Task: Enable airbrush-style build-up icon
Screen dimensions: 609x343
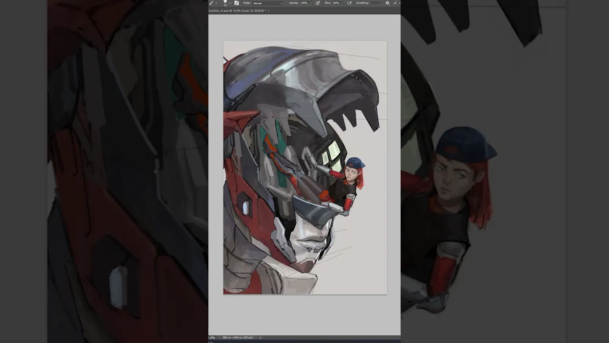Action: pyautogui.click(x=349, y=3)
